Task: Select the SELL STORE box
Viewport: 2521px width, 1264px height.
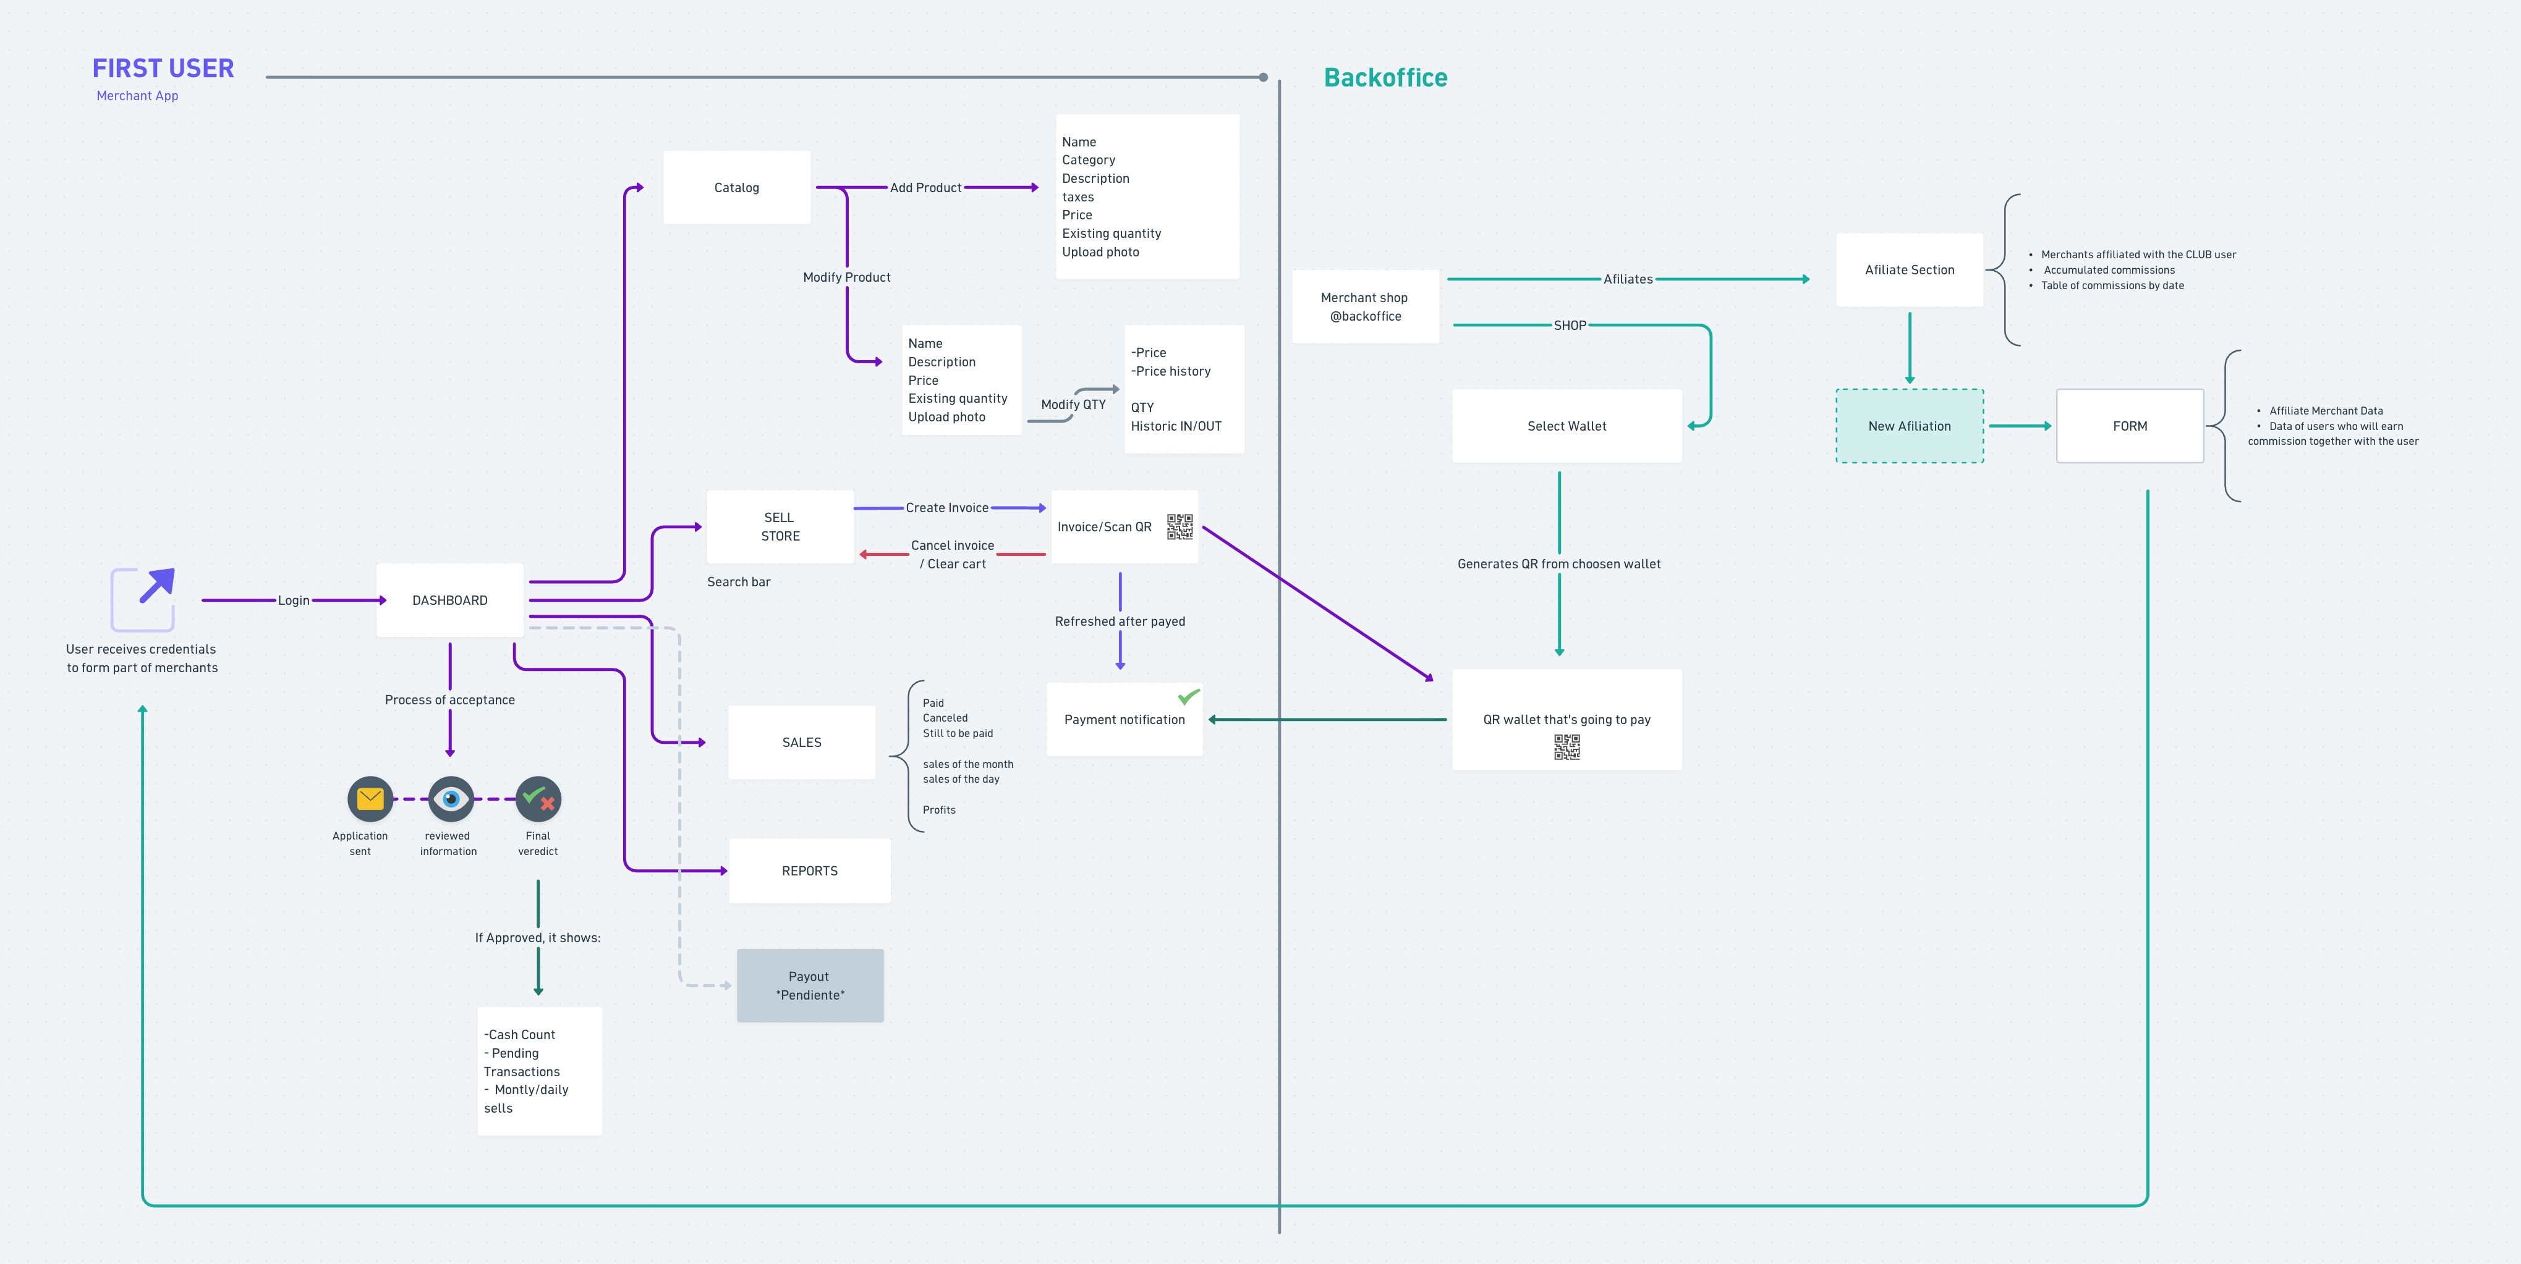Action: click(x=781, y=526)
